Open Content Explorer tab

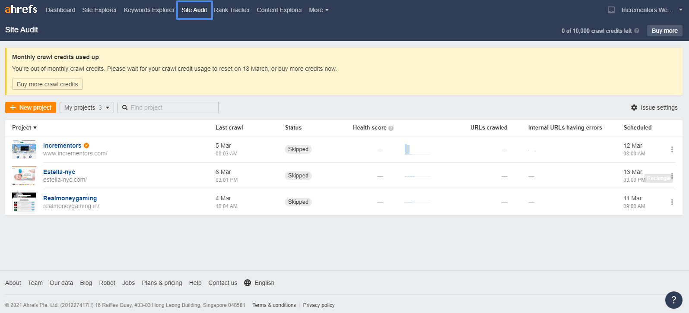tap(279, 10)
